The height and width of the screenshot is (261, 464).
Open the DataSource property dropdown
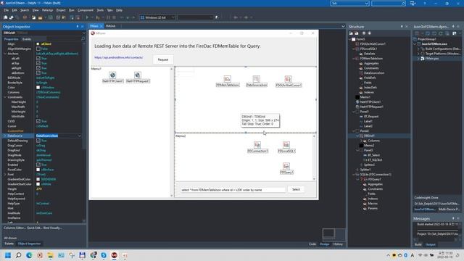79,136
